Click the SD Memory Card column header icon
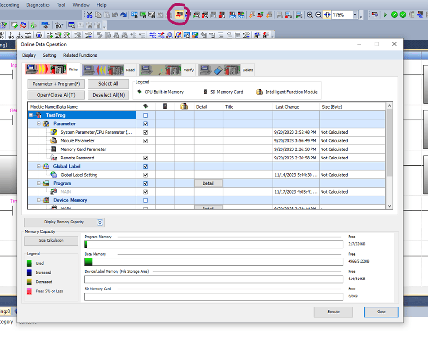Image resolution: width=428 pixels, height=347 pixels. [165, 106]
